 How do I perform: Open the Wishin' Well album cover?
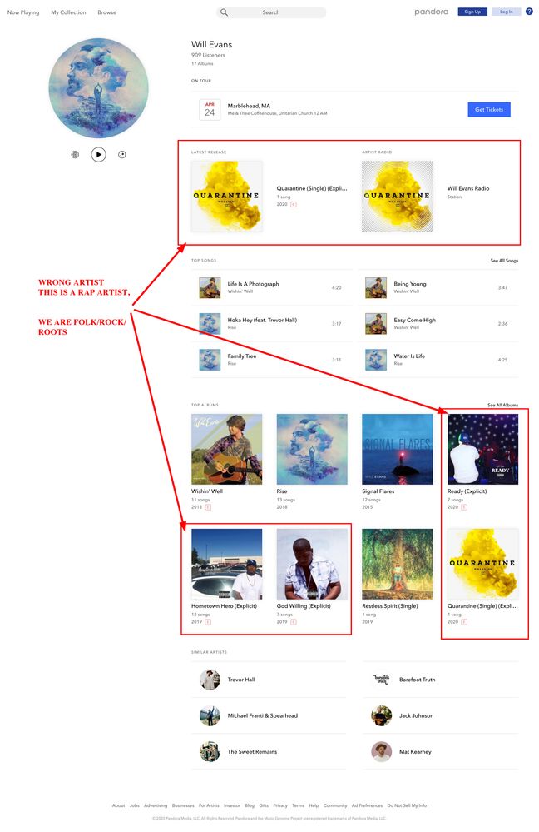[227, 449]
